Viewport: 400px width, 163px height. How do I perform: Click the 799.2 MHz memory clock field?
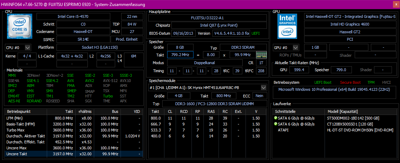(181, 55)
